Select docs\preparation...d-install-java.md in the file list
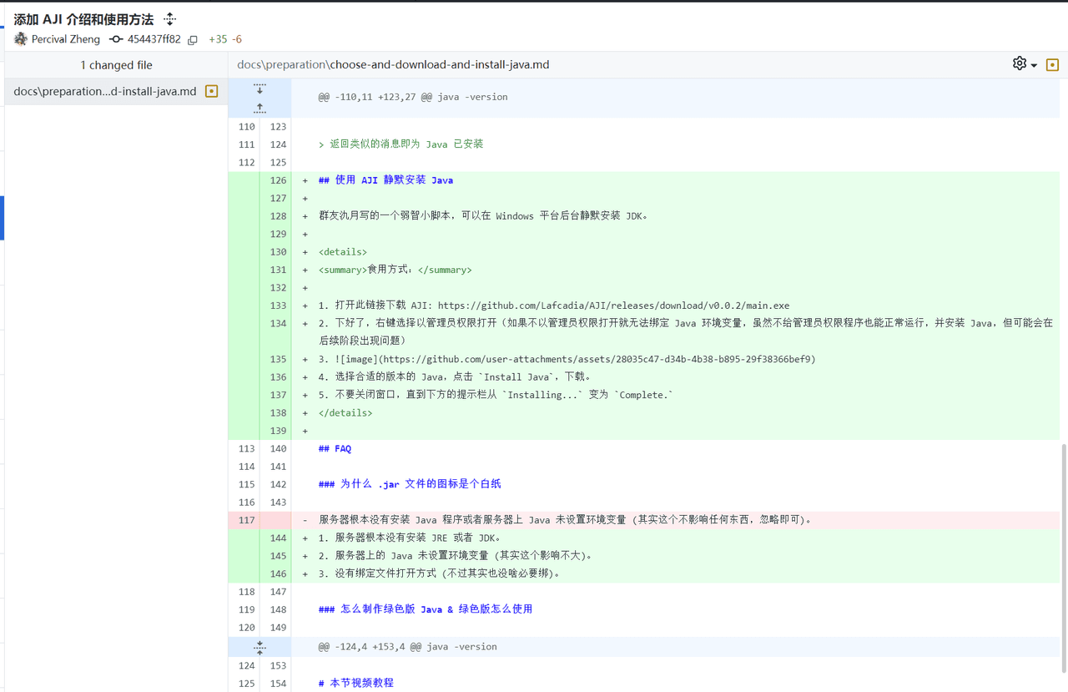Screen dimensions: 1068x692 pyautogui.click(x=105, y=91)
